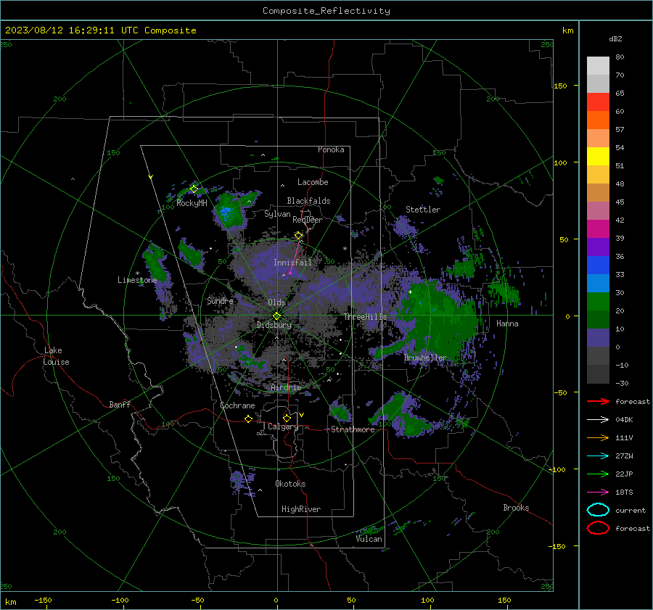Click the Cochrane city label
Image resolution: width=653 pixels, height=610 pixels.
(x=237, y=405)
